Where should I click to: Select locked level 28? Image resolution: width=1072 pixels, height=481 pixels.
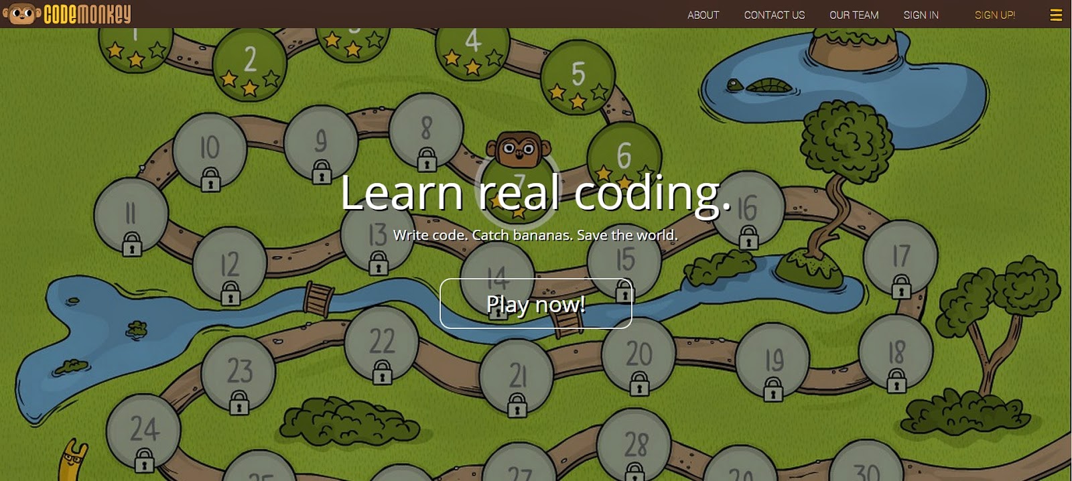pyautogui.click(x=634, y=445)
